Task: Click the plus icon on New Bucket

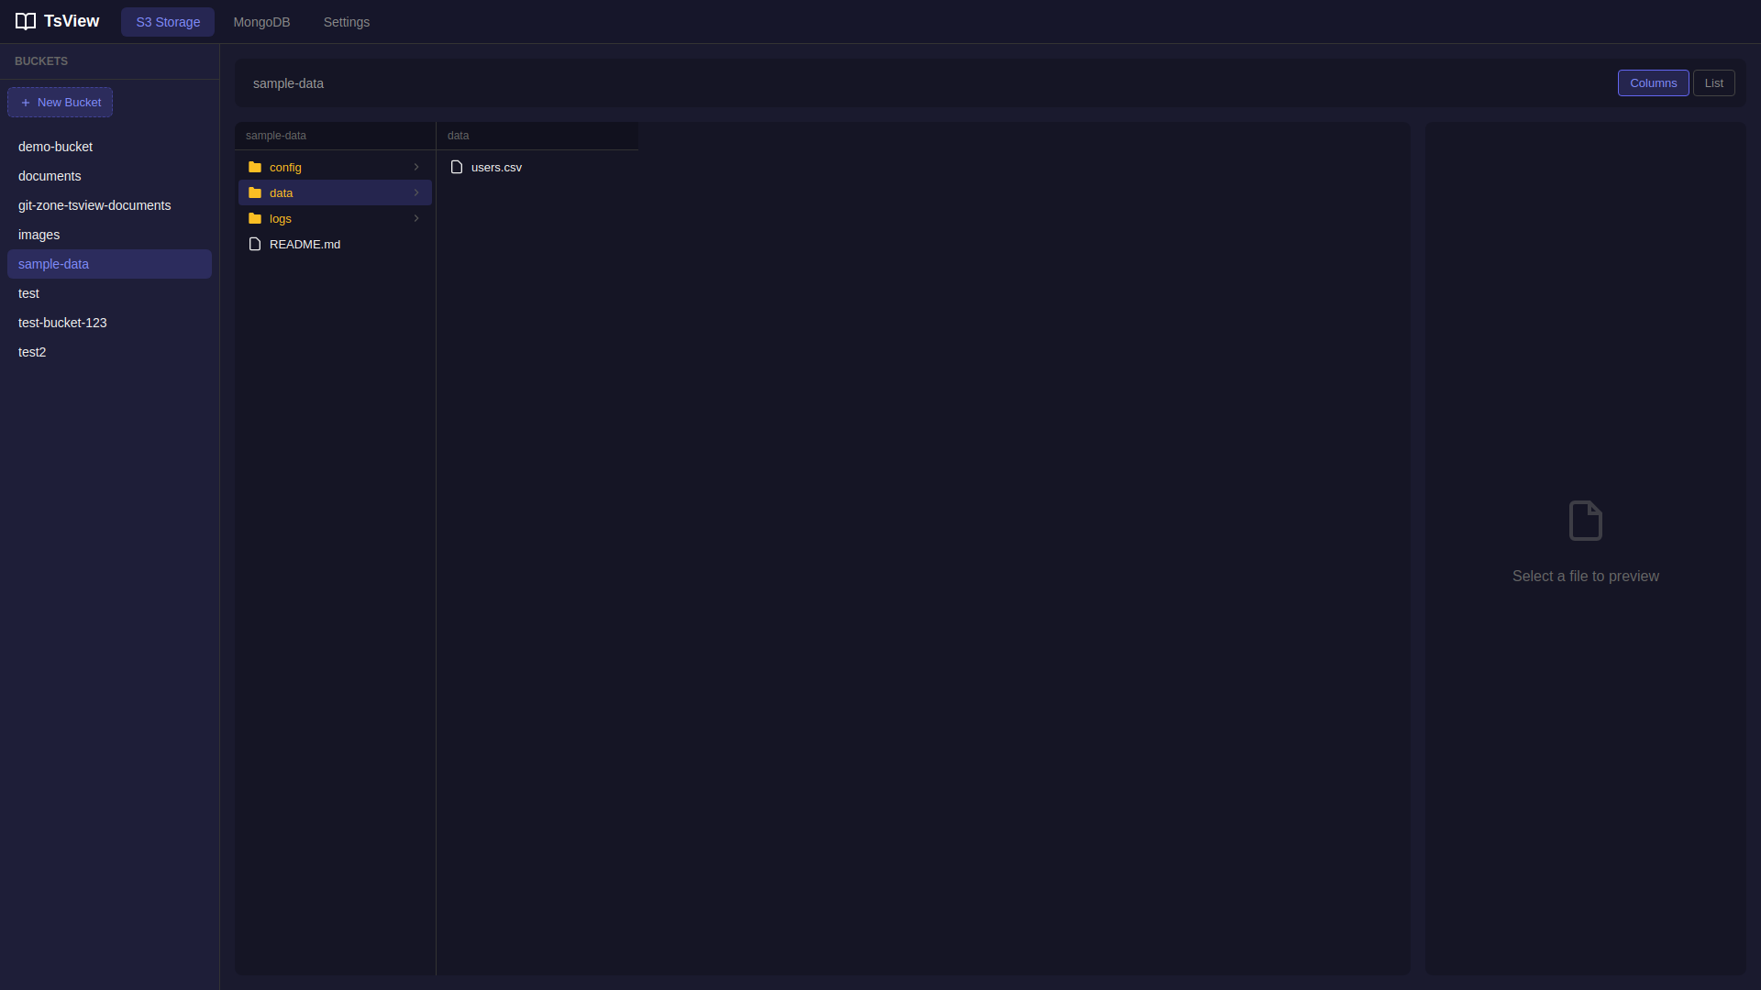Action: click(26, 103)
